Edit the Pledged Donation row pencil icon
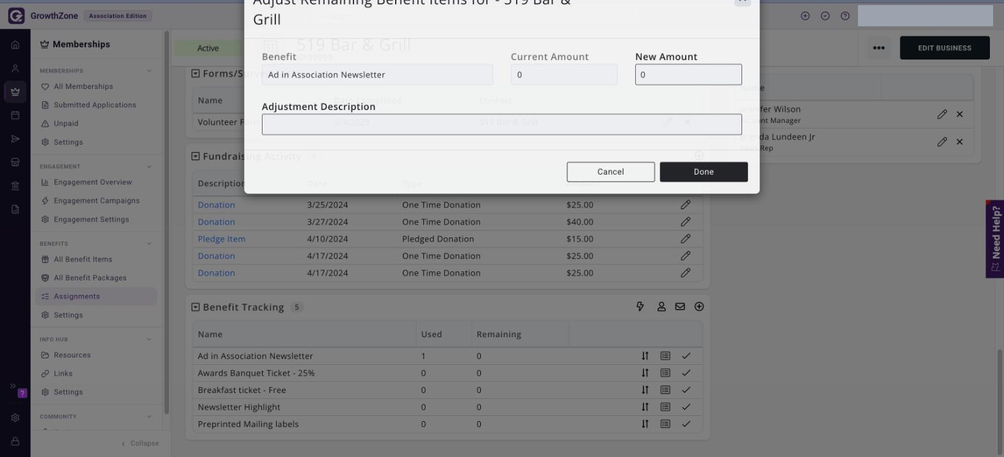 pos(685,239)
